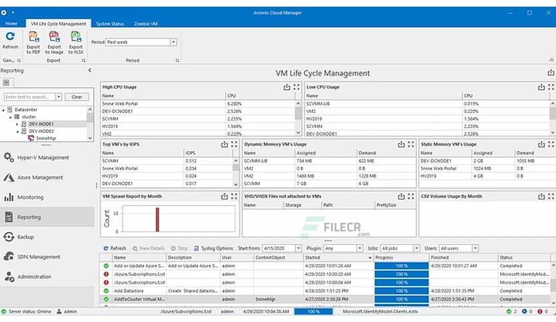Screen dimensions: 556x322
Task: Open the Period dropdown
Action: tap(174, 42)
